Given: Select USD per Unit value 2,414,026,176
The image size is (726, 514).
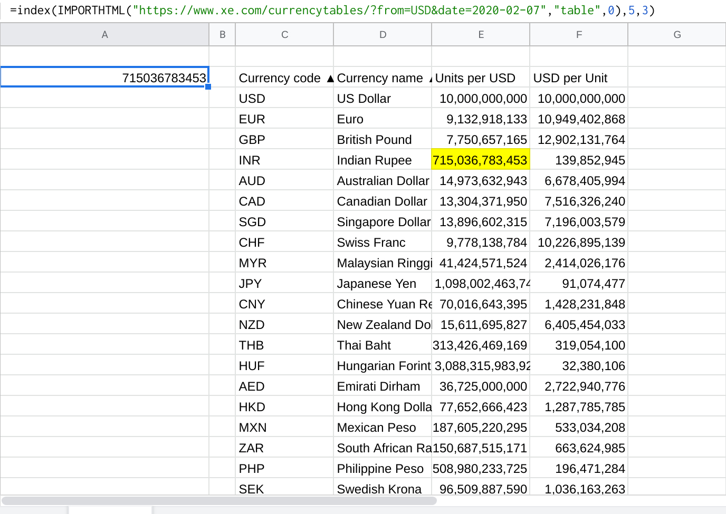Looking at the screenshot, I should pyautogui.click(x=579, y=262).
